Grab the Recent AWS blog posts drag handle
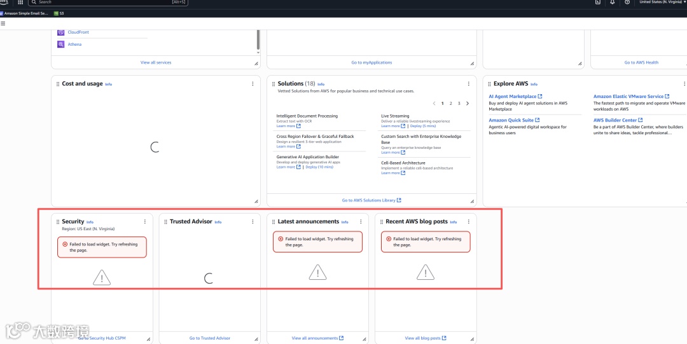The height and width of the screenshot is (344, 687). 381,222
